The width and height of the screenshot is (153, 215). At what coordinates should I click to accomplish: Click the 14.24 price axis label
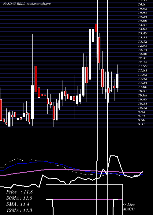point(143,17)
